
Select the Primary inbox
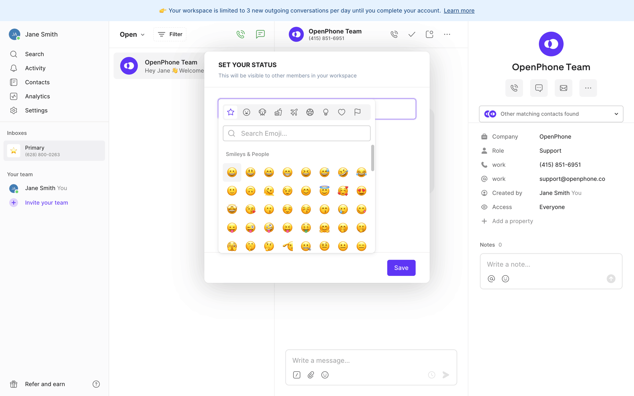pos(54,151)
